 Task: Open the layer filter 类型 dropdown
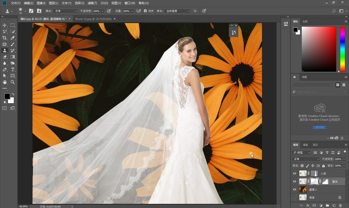(301, 153)
